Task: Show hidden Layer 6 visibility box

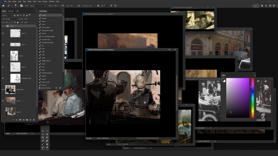Action: point(3,112)
